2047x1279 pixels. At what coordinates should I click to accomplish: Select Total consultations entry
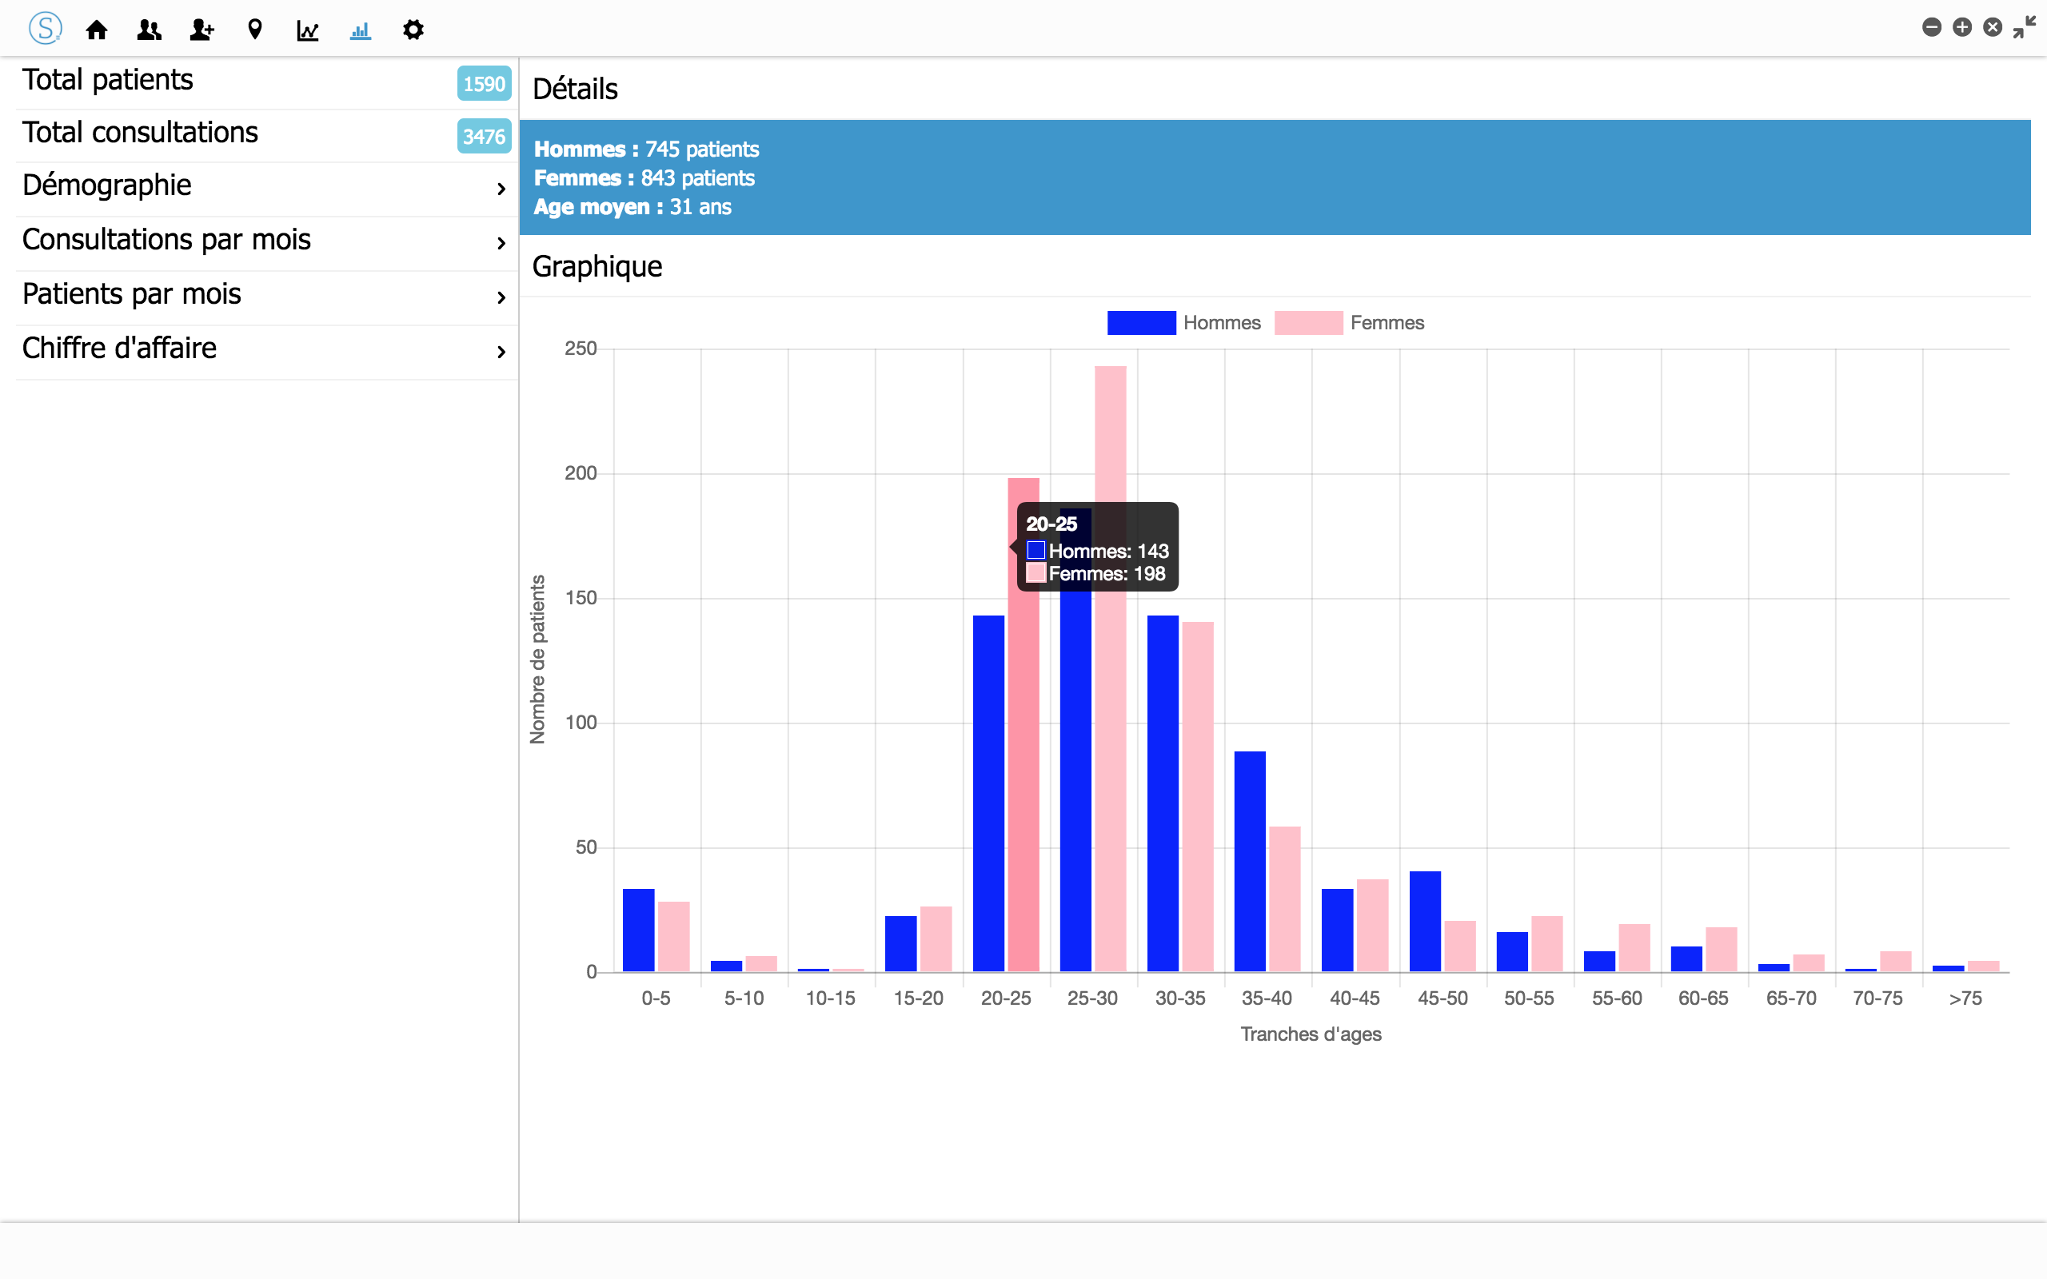click(140, 132)
